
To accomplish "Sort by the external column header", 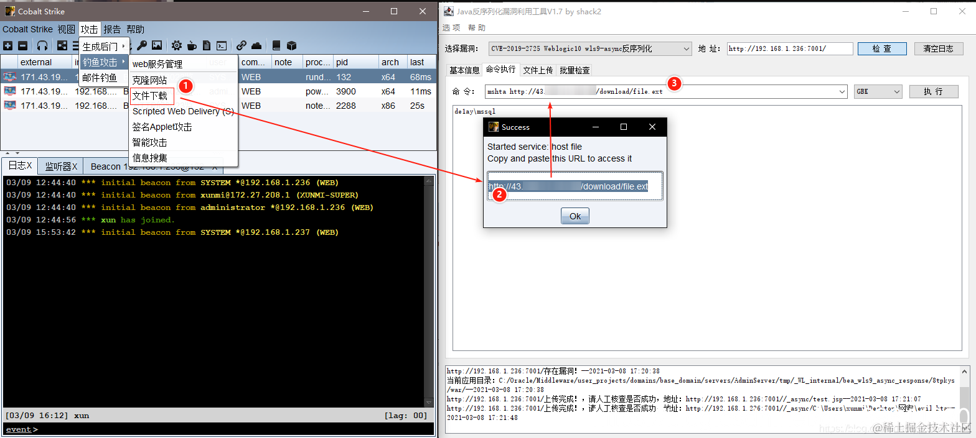I will click(44, 62).
